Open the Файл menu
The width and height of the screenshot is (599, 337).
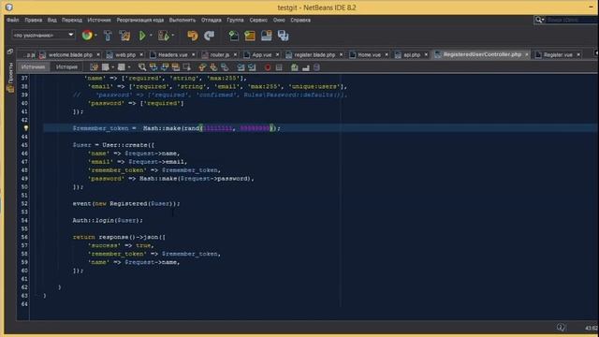pyautogui.click(x=12, y=20)
